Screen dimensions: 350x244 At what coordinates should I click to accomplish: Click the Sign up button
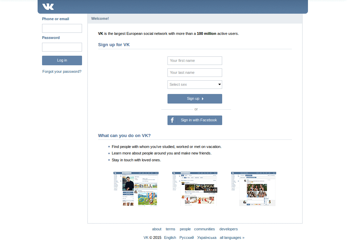[194, 99]
